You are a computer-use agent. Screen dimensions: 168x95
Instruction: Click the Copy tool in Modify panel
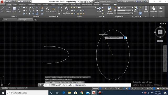[x=30, y=11]
